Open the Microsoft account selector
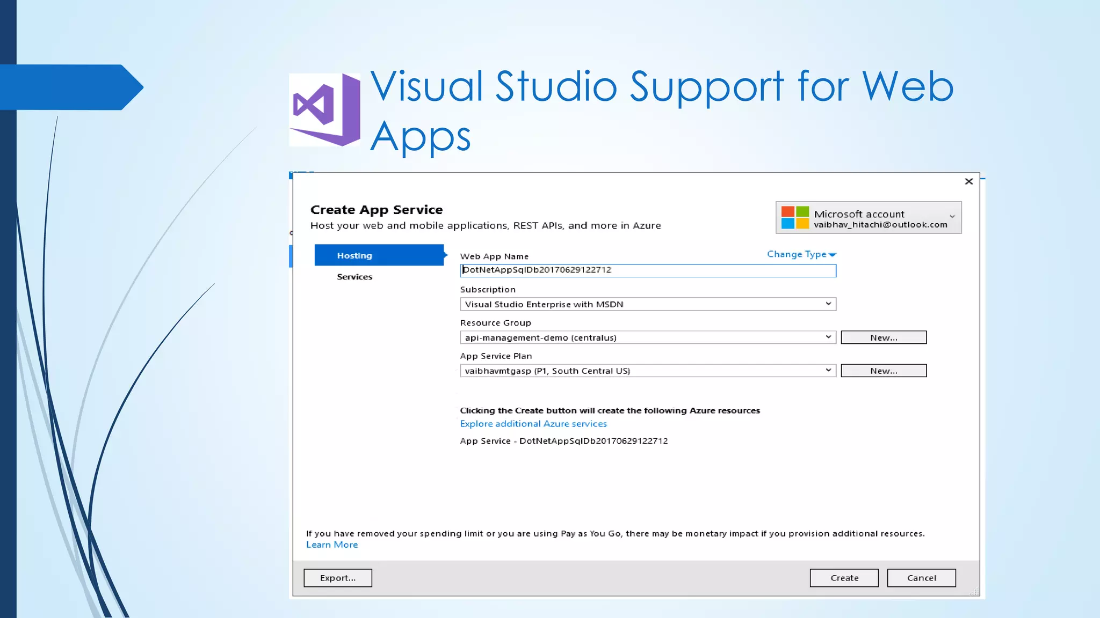1100x618 pixels. coord(869,217)
